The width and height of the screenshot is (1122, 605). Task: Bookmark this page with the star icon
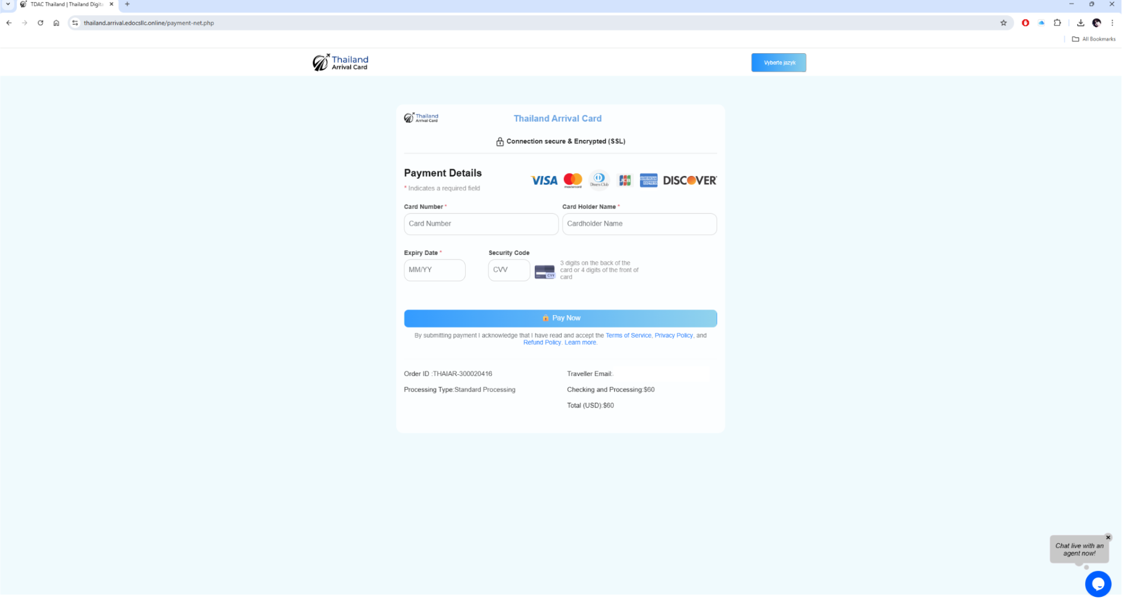click(x=1003, y=23)
